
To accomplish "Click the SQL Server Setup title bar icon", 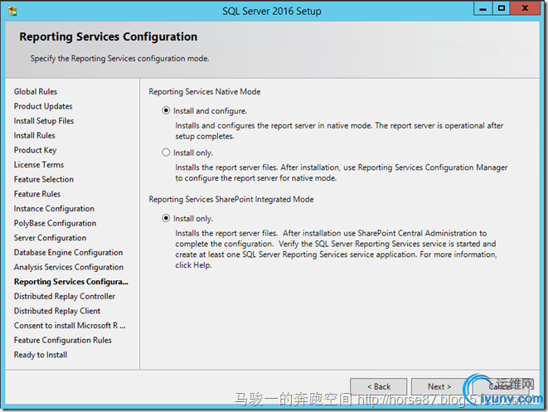I will click(12, 11).
